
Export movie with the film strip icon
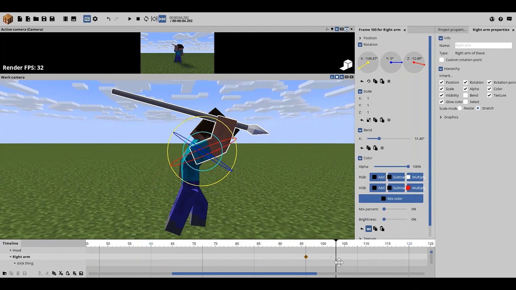[x=65, y=19]
